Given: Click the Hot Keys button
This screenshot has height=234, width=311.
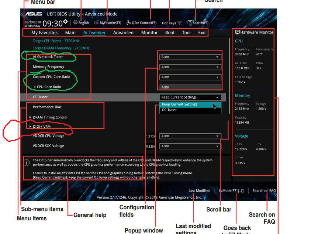Looking at the screenshot, I should 172,23.
